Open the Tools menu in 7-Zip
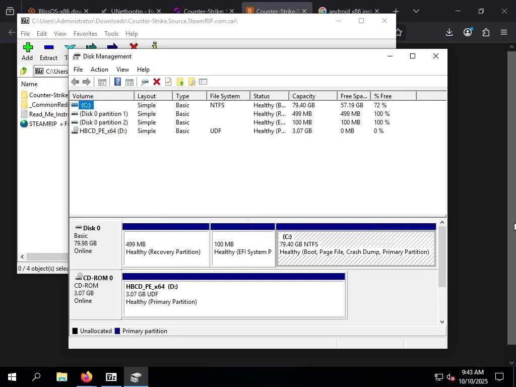Screen dimensions: 516x387 click(x=111, y=34)
